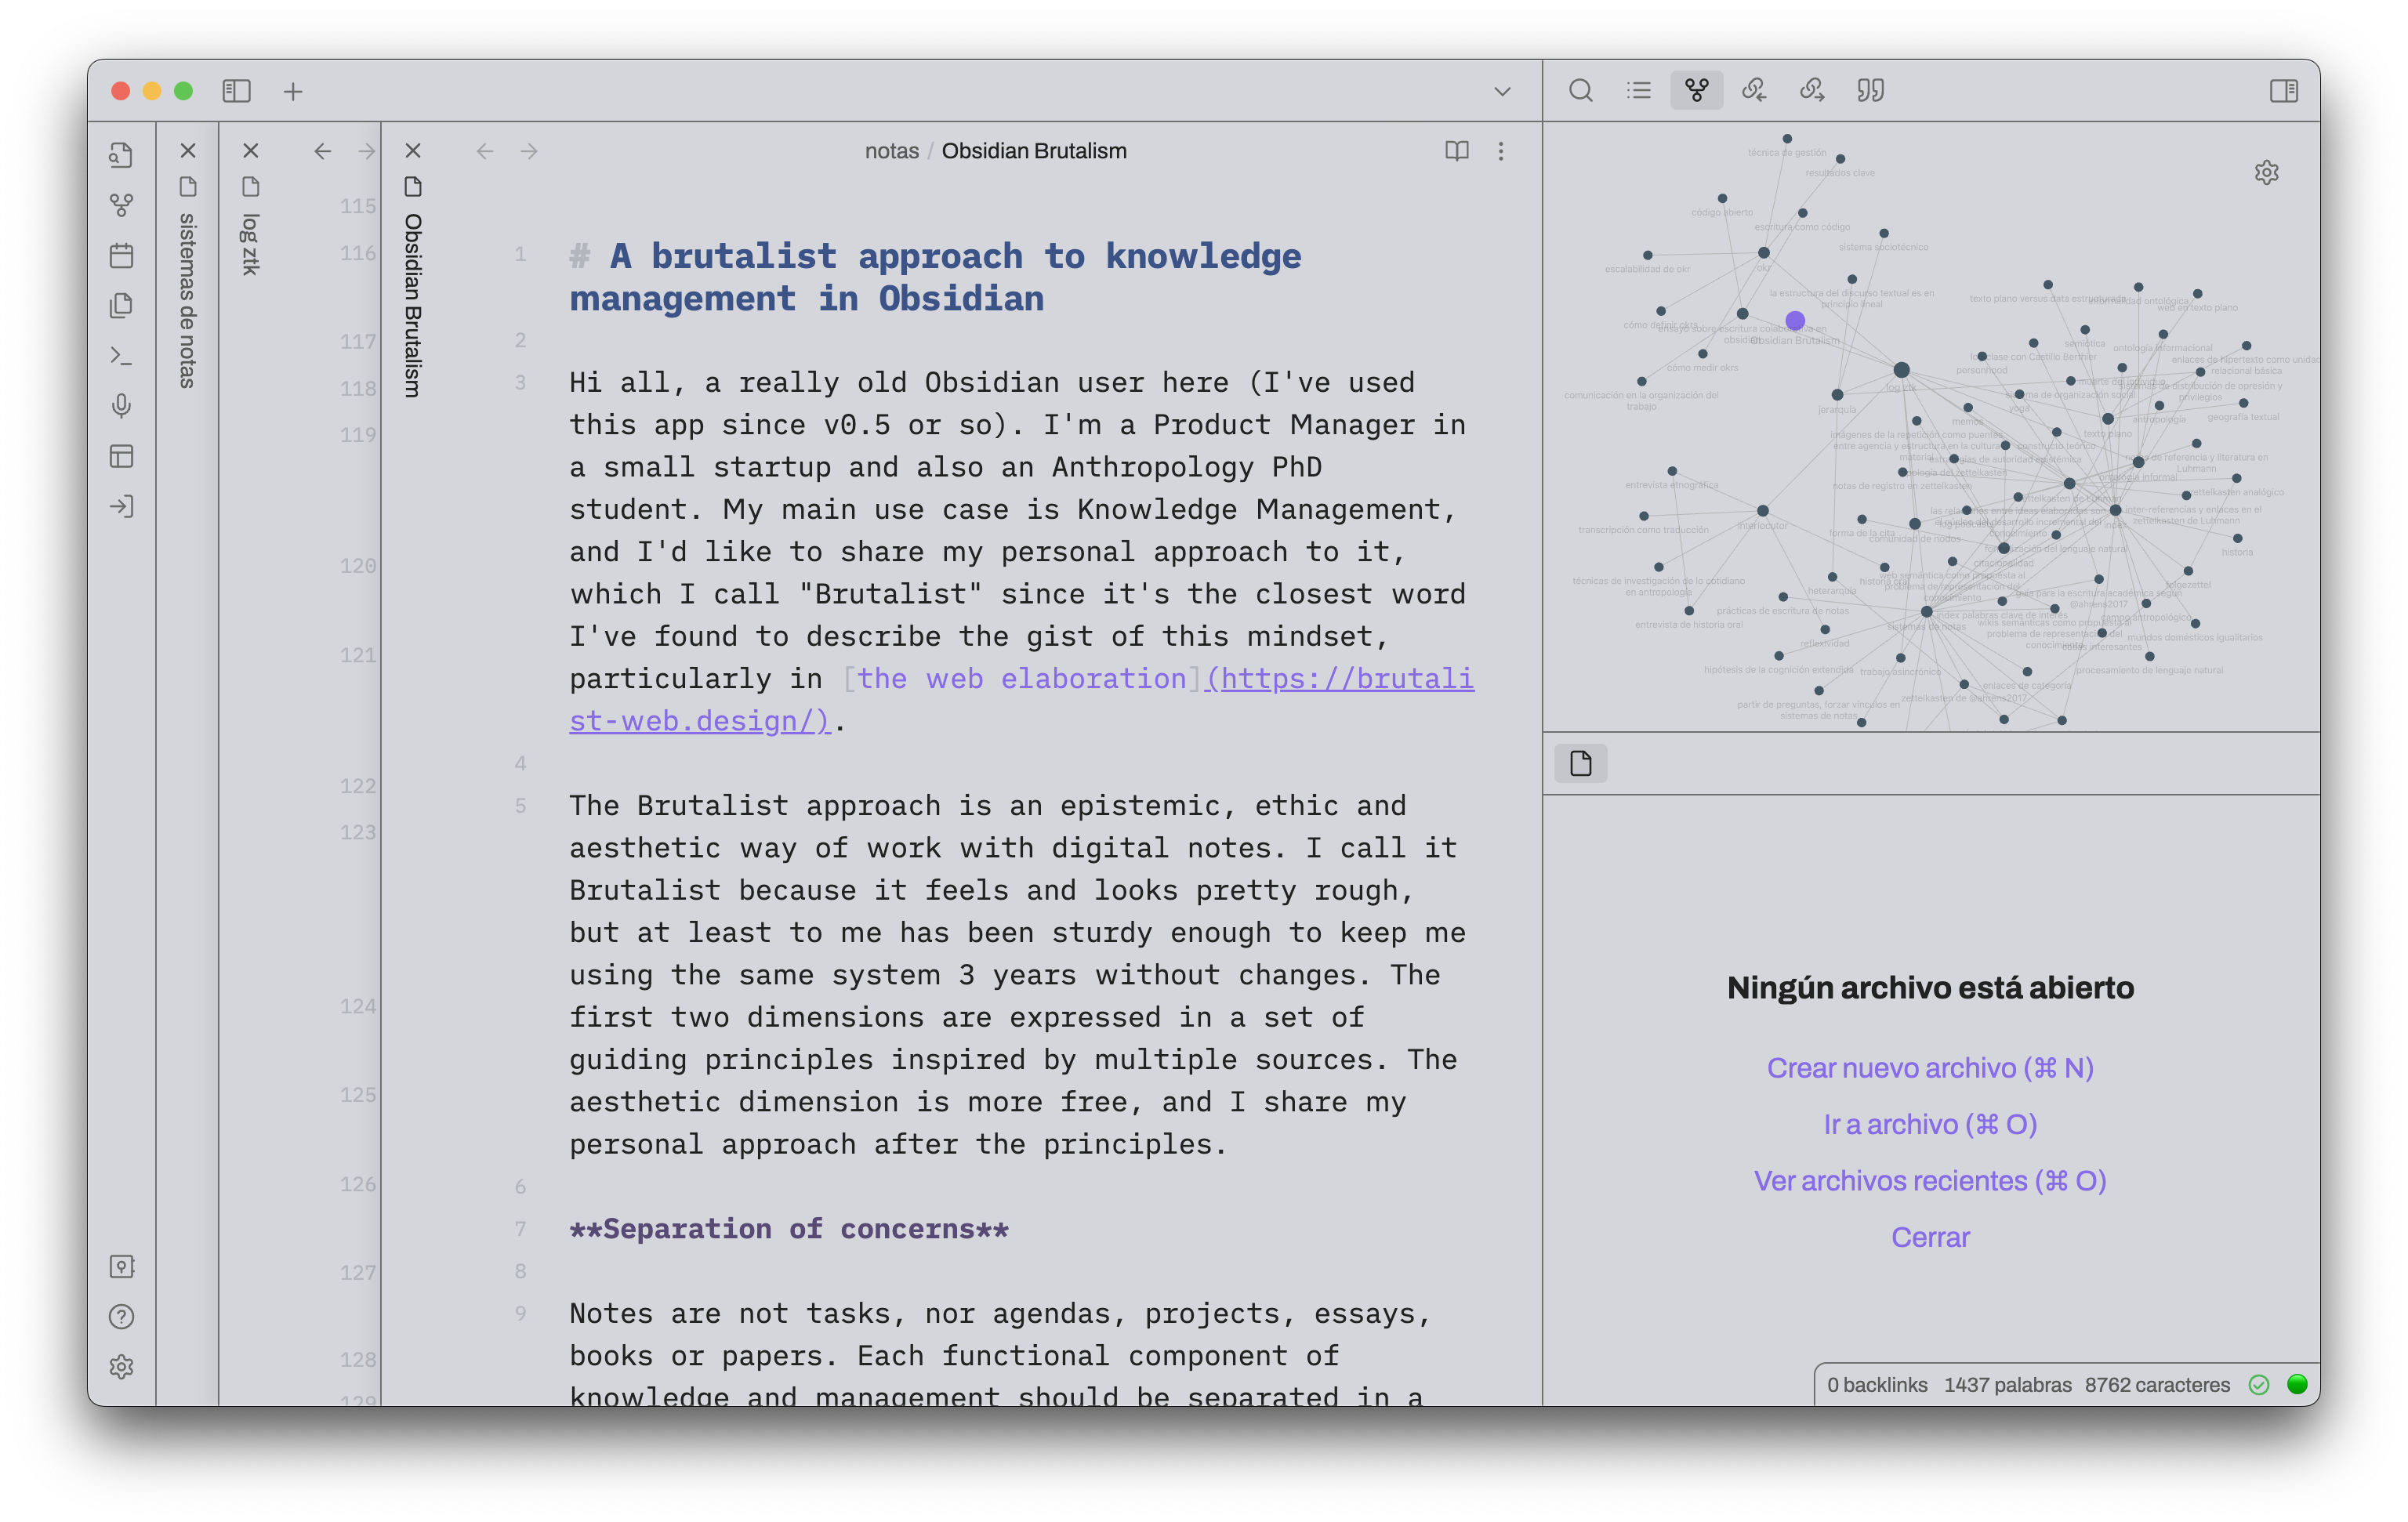Open the vault switcher icon
The height and width of the screenshot is (1522, 2408).
(x=121, y=1266)
